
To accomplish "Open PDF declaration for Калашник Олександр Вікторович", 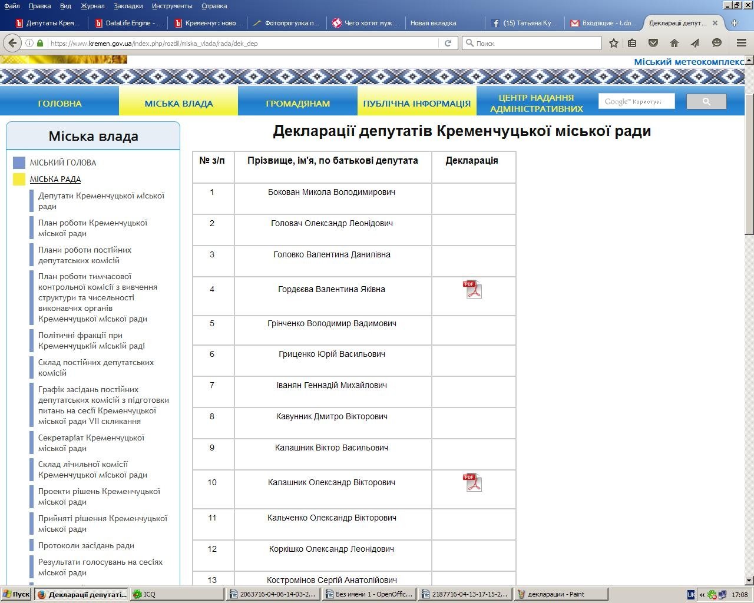I will click(472, 482).
